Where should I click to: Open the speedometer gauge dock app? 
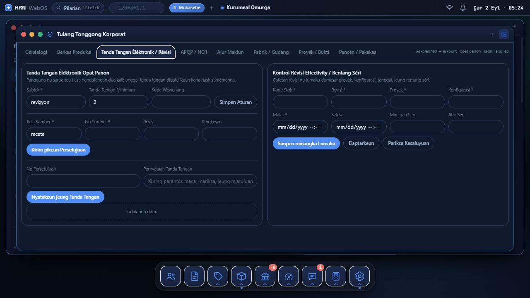point(289,276)
